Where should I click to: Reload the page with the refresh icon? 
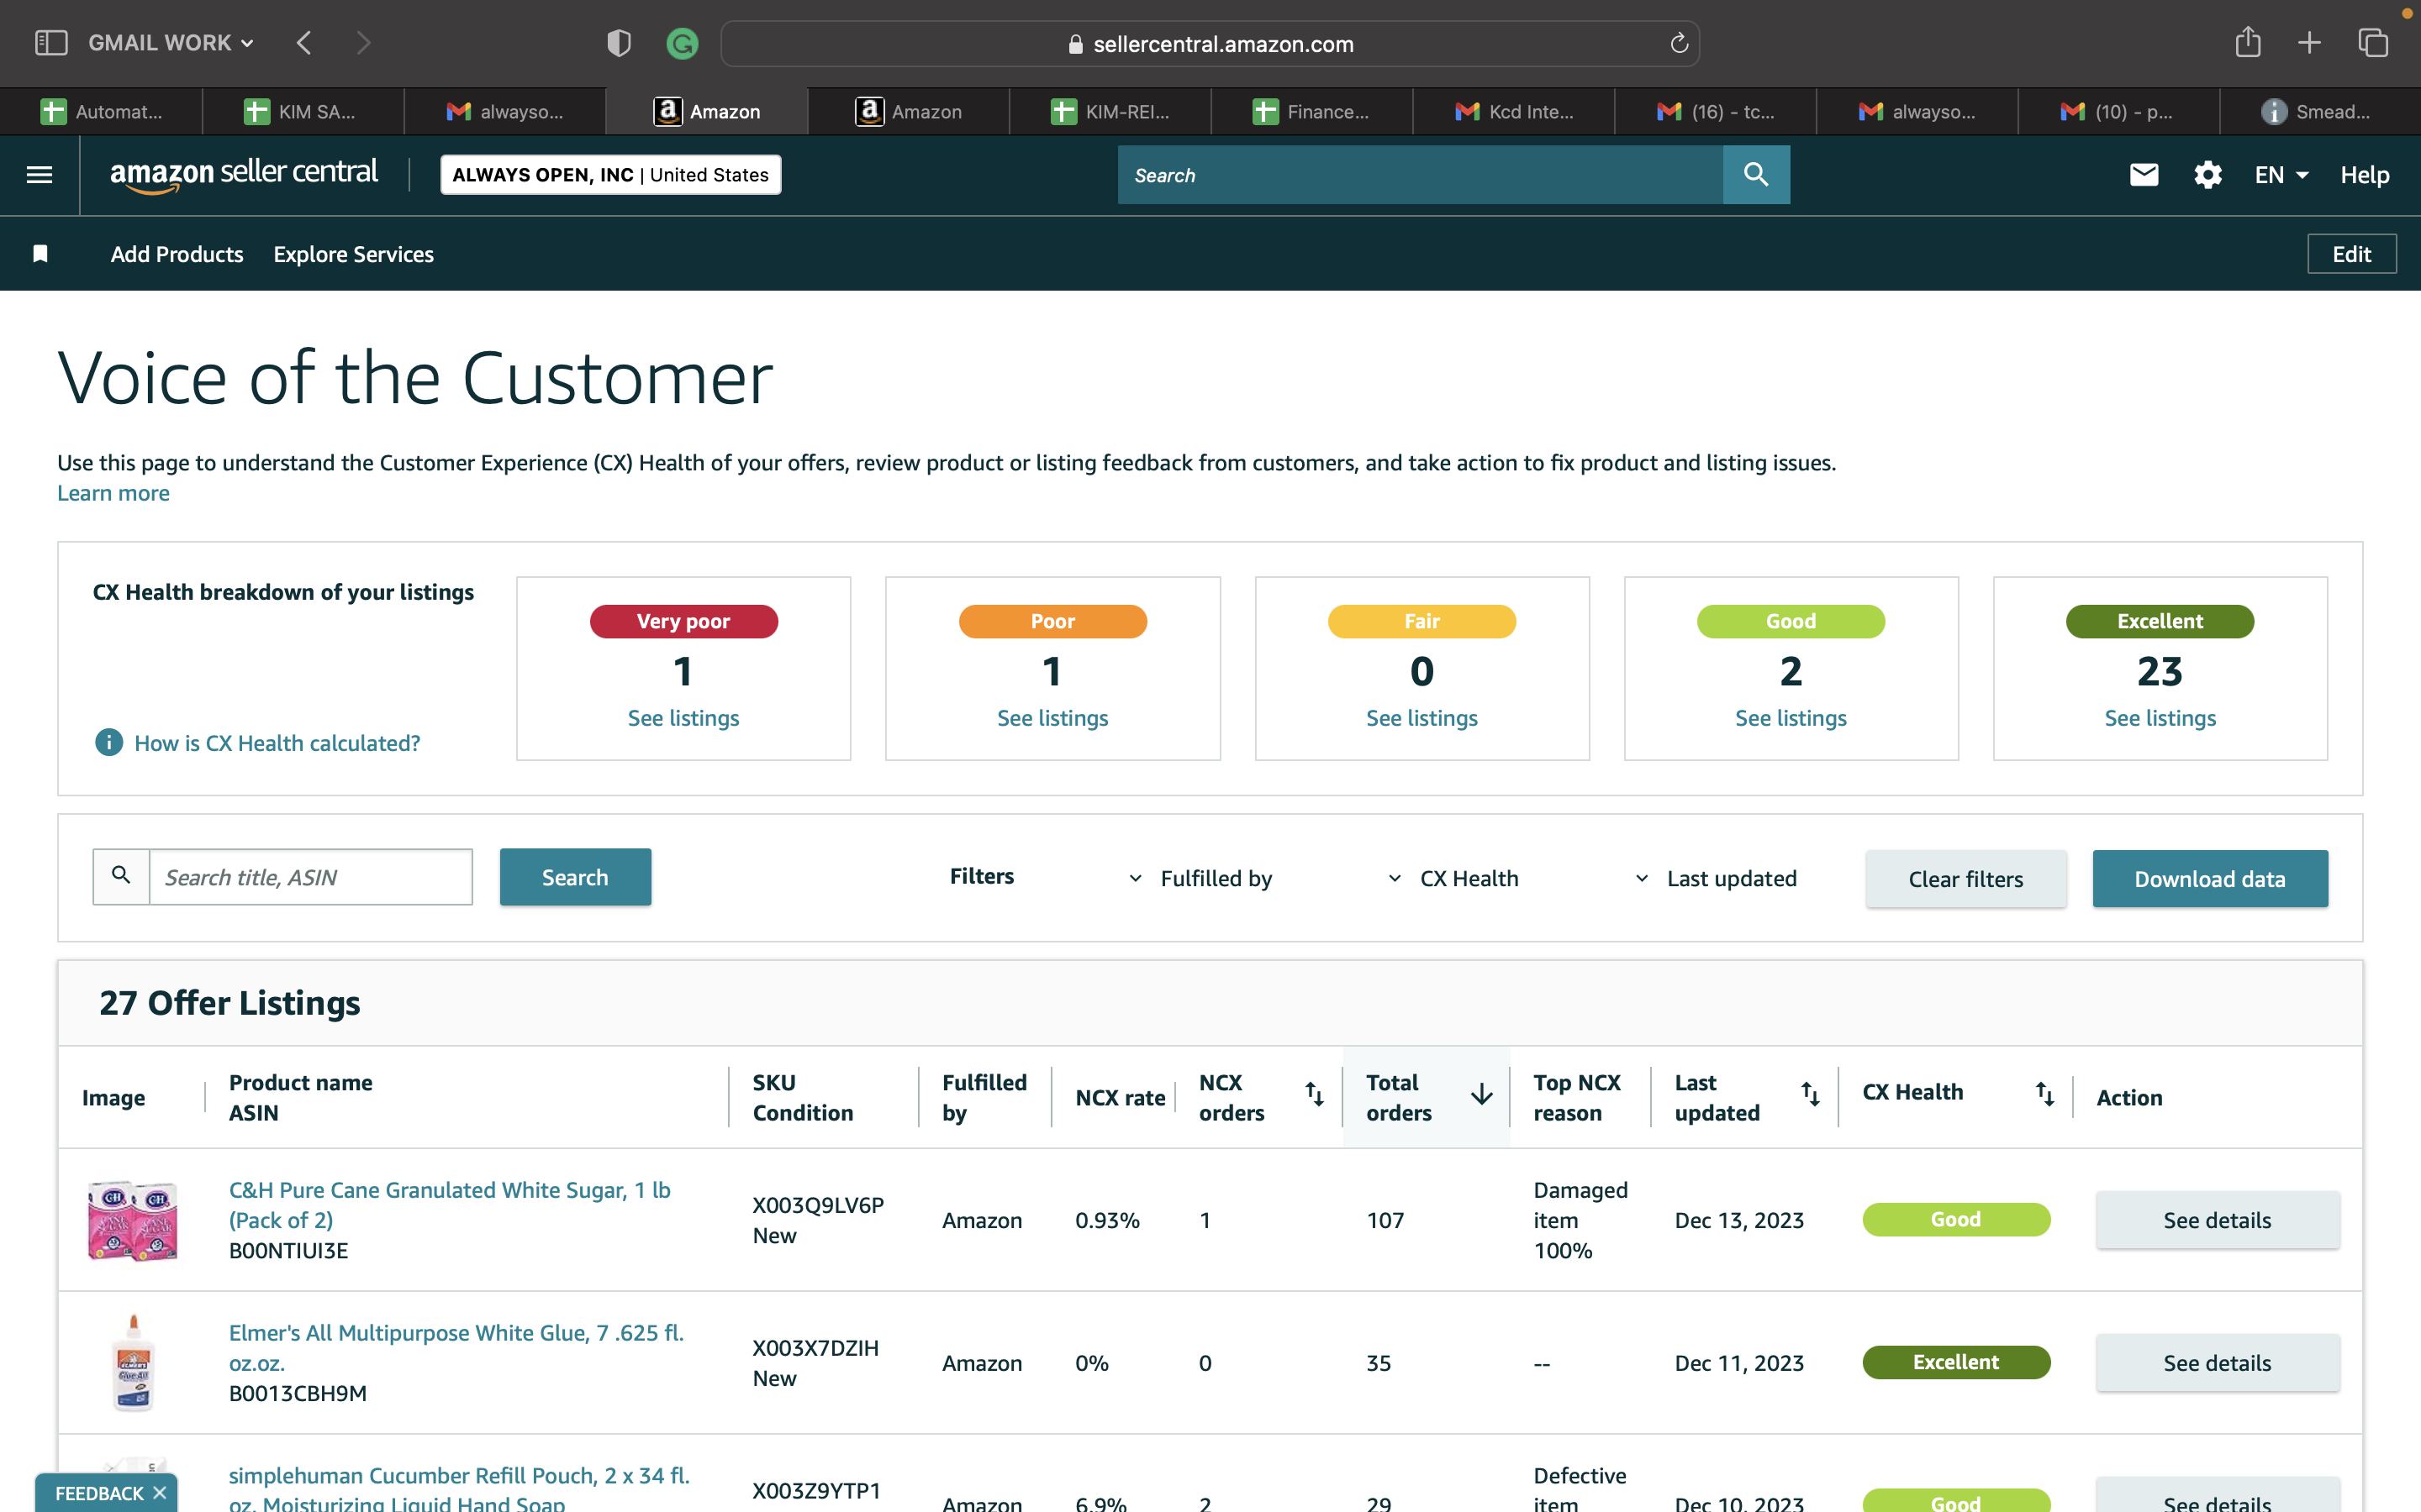pyautogui.click(x=1679, y=43)
